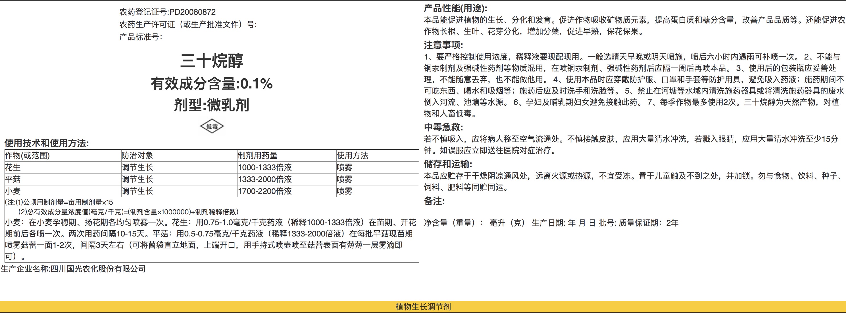Select the 平菇 crop table cell
The image size is (846, 313).
tap(13, 179)
